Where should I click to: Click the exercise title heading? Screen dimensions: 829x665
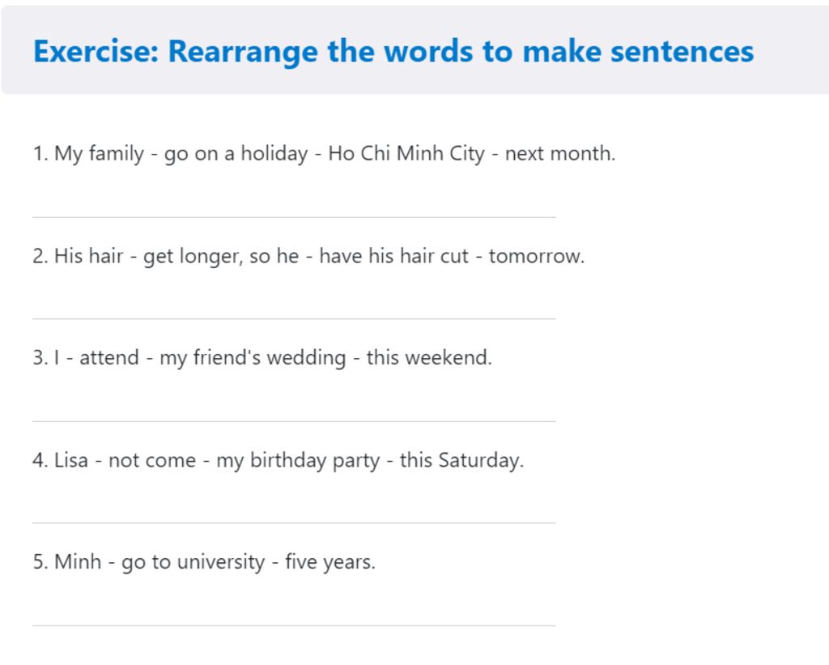pyautogui.click(x=393, y=52)
